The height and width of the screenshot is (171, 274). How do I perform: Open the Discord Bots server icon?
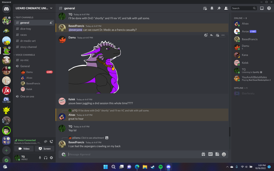pyautogui.click(x=6, y=100)
